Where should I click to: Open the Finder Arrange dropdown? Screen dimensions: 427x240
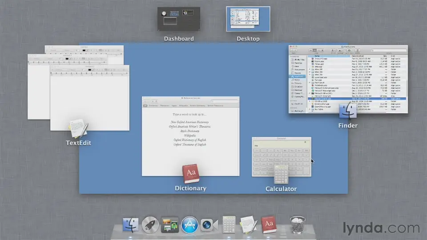point(341,50)
